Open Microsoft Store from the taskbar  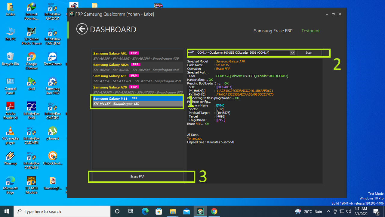[x=159, y=211]
